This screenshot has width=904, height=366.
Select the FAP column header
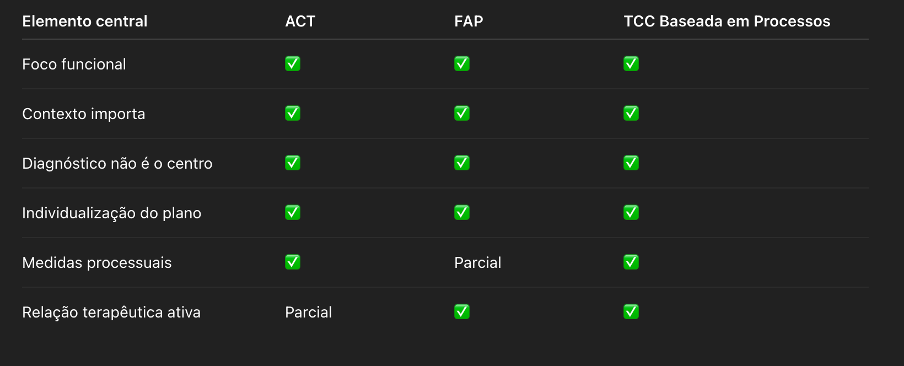coord(469,21)
